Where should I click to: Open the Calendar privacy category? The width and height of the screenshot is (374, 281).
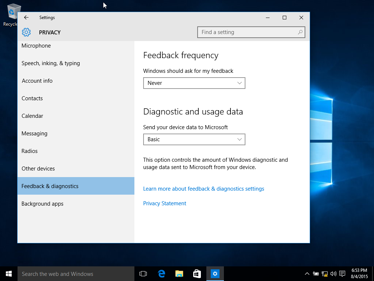[76, 116]
